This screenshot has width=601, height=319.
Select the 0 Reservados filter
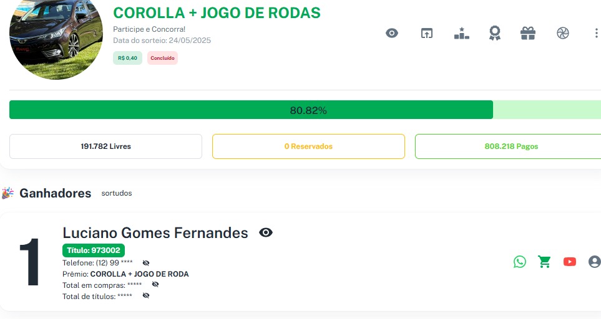click(x=308, y=146)
